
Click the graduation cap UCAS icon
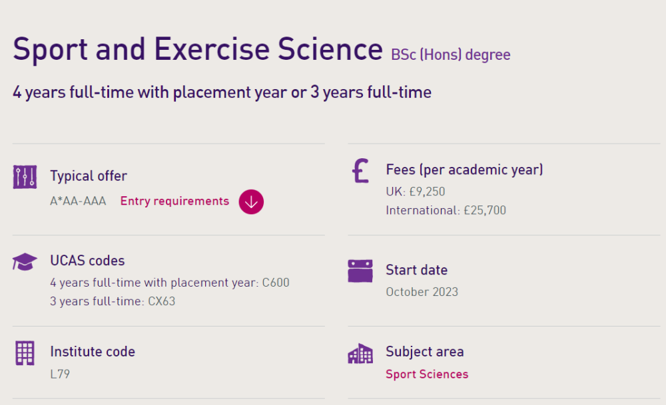[x=25, y=261]
